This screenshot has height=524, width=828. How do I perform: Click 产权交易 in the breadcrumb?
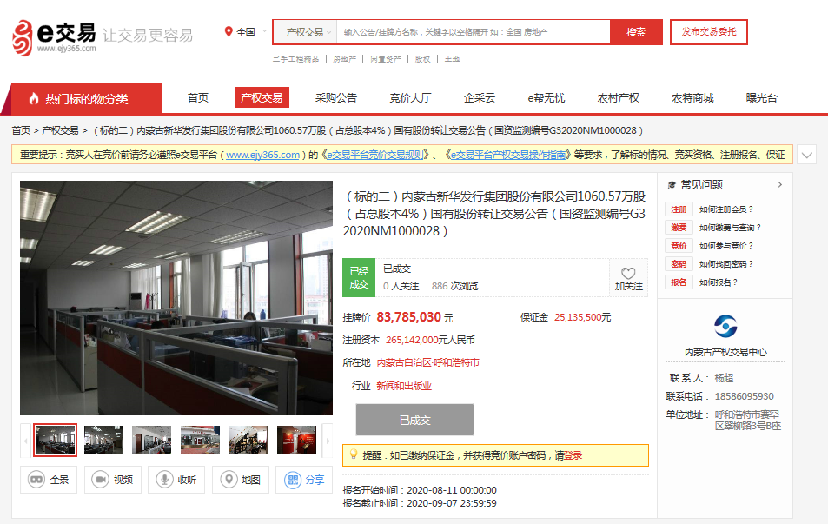click(60, 130)
